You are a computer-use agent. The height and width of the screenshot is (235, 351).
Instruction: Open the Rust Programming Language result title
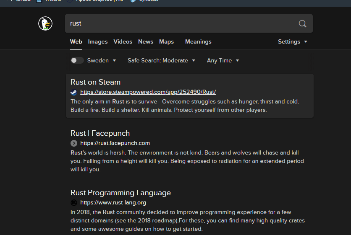coord(120,193)
